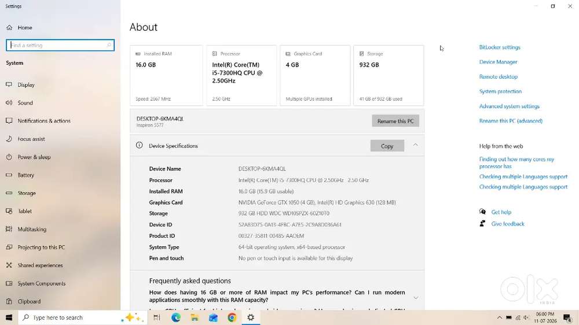Open Power & sleep icon

click(9, 157)
